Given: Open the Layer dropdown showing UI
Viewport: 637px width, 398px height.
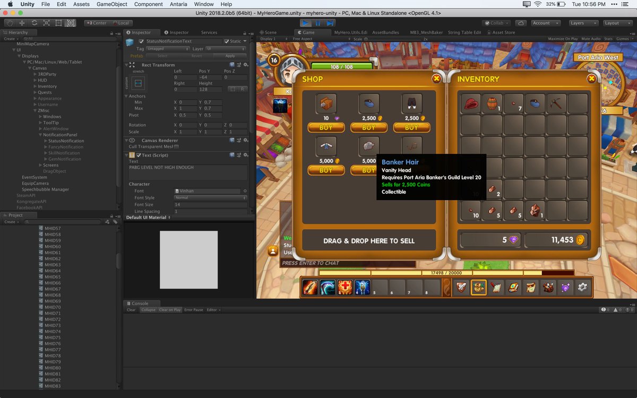Looking at the screenshot, I should coord(226,49).
